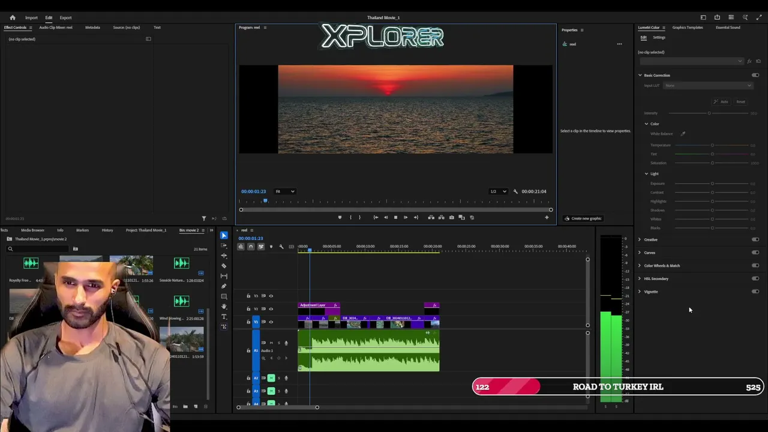Image resolution: width=768 pixels, height=432 pixels.
Task: Stop playback in Program monitor
Action: 395,217
